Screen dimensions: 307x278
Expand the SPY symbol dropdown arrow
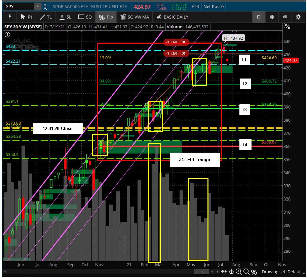[37, 6]
